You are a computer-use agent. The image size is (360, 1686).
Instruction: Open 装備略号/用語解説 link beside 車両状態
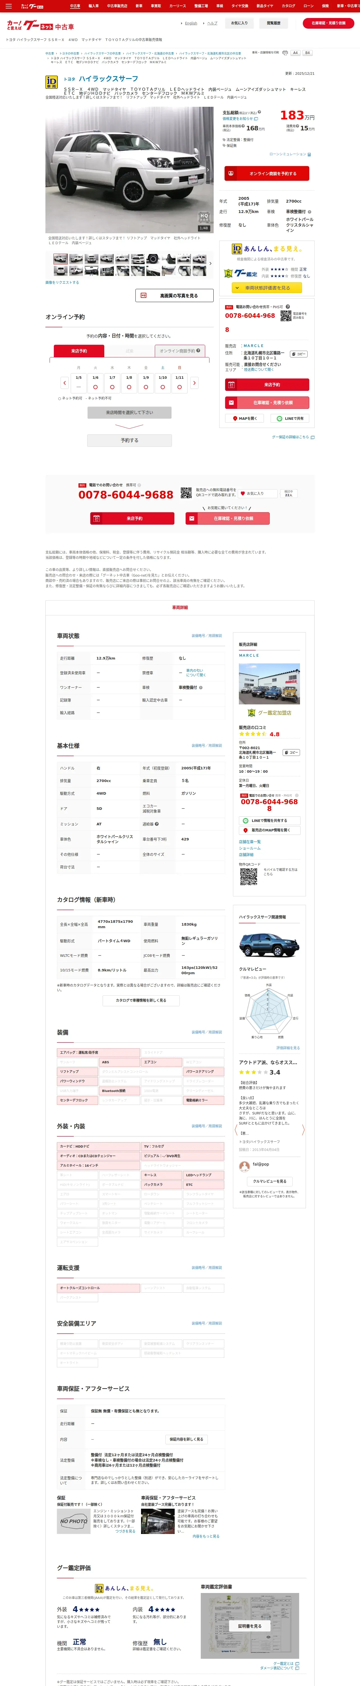tap(206, 636)
